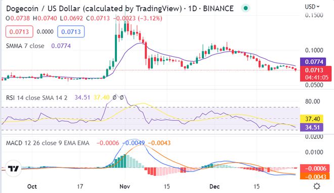
Task: Click the open price O0.0738 value
Action: tap(18, 18)
